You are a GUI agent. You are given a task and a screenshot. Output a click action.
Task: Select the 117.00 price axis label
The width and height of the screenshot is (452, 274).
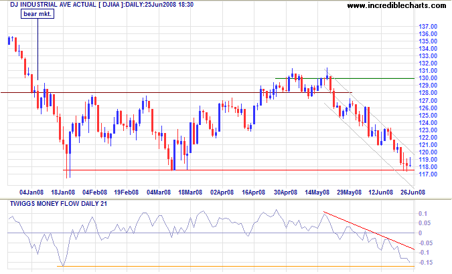click(428, 174)
